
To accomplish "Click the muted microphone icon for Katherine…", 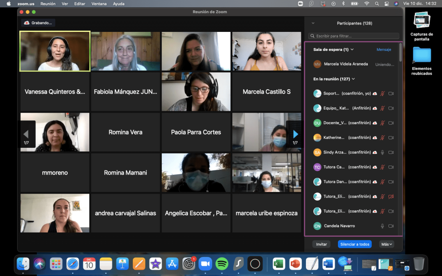I will click(382, 138).
